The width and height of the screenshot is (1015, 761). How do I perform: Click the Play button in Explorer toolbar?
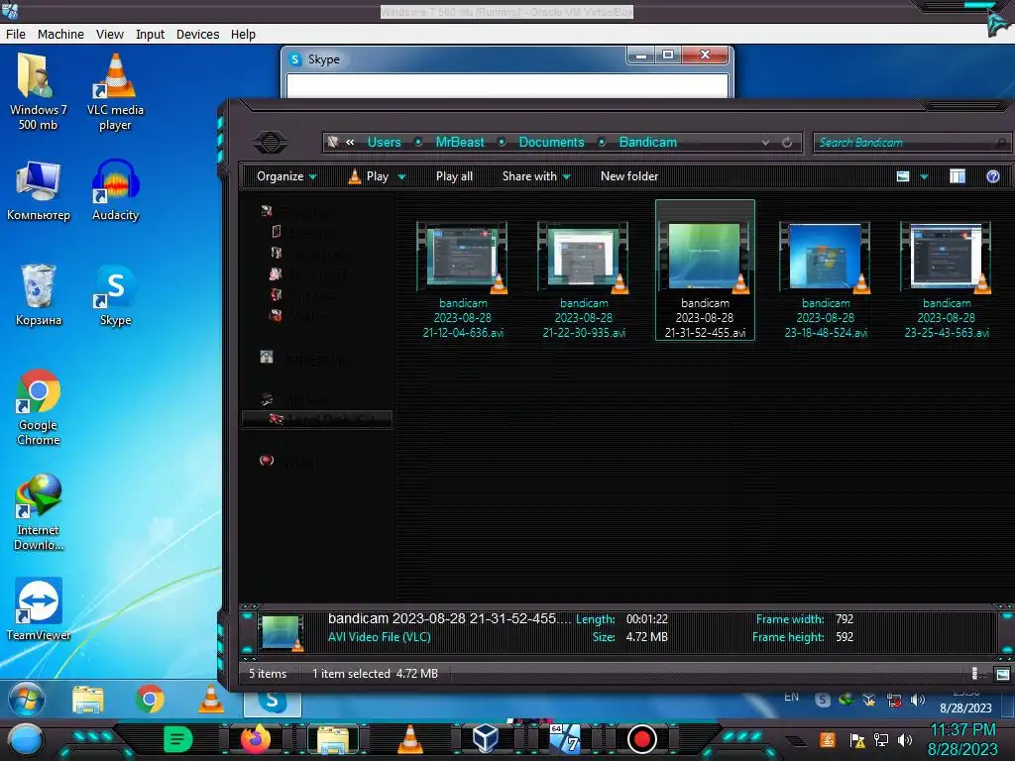tap(369, 176)
